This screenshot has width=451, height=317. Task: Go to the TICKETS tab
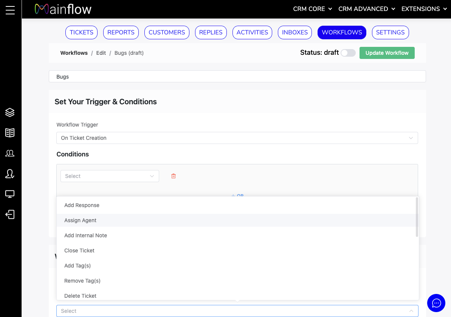81,32
